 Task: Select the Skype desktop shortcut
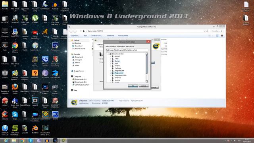pyautogui.click(x=15, y=115)
